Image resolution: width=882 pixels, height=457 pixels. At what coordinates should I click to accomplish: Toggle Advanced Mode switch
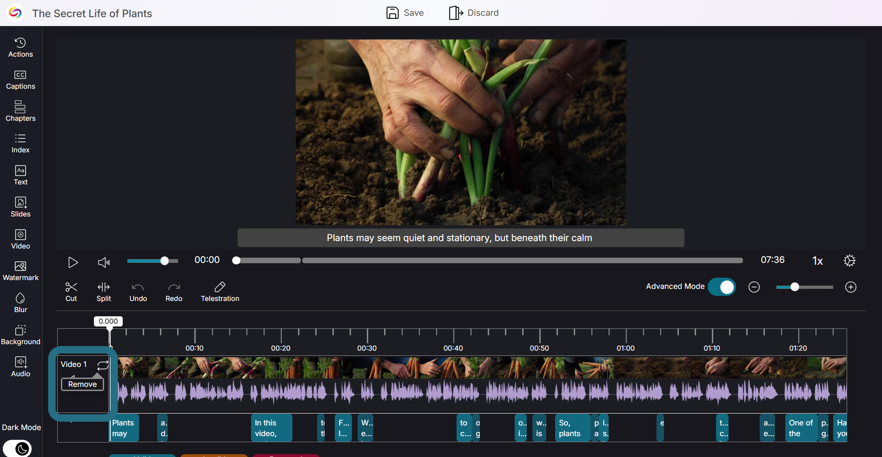coord(722,287)
